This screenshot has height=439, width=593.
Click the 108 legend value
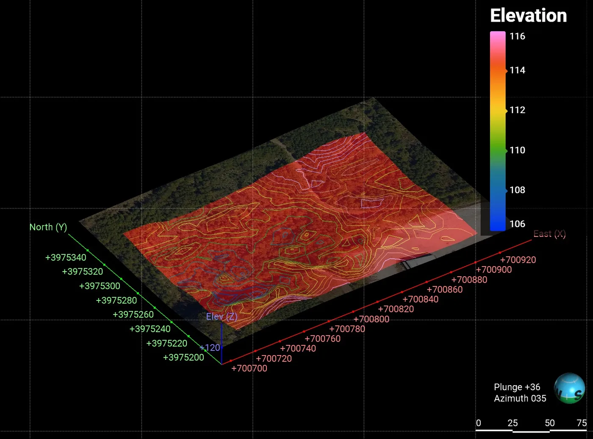[517, 190]
